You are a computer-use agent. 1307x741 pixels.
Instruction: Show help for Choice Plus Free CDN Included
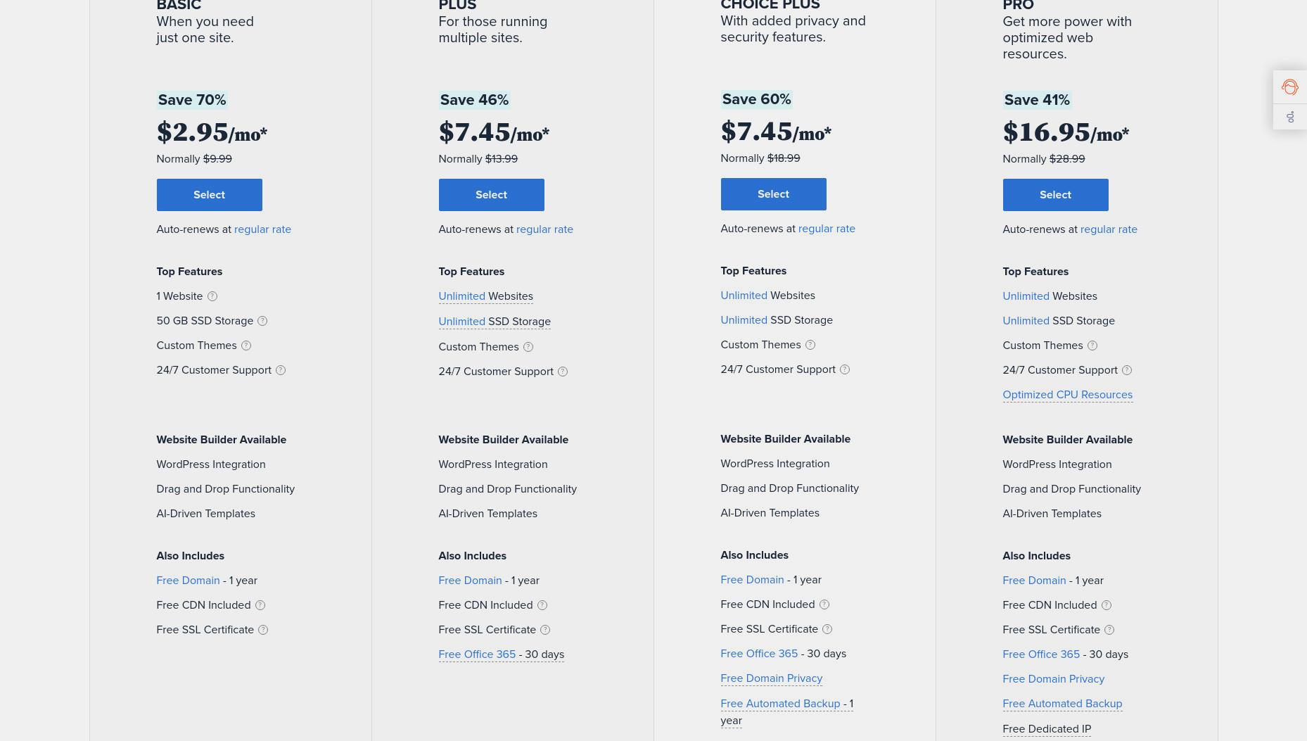coord(824,604)
